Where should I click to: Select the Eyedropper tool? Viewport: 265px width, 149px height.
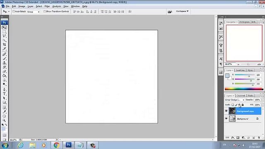5,112
